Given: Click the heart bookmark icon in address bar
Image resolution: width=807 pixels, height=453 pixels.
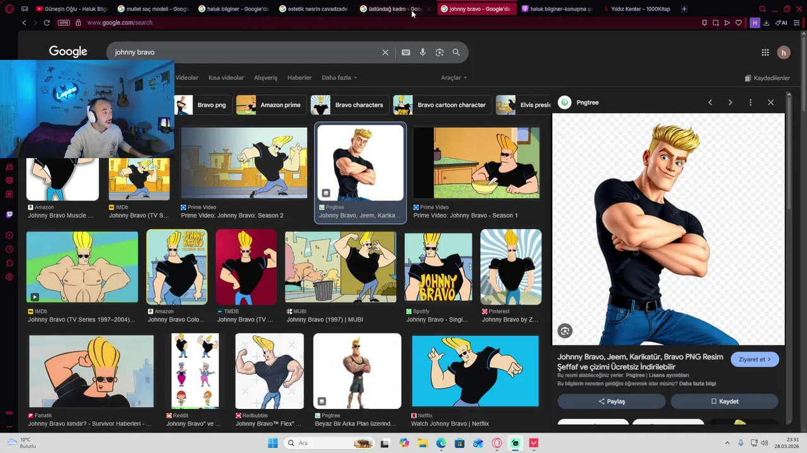Looking at the screenshot, I should 738,23.
